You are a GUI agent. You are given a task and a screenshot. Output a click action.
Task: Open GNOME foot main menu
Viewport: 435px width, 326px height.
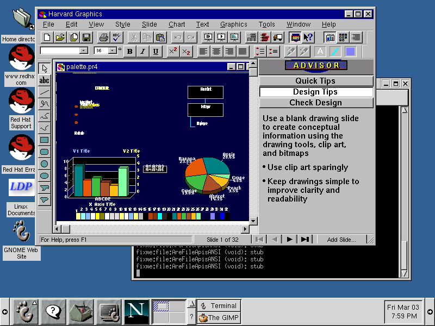pos(25,311)
